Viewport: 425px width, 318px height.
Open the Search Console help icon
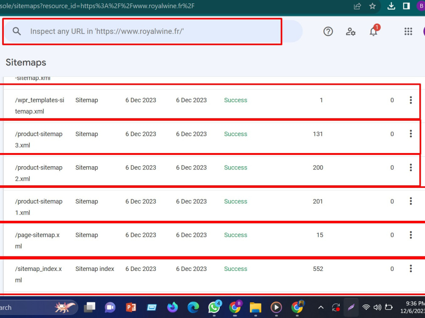(328, 31)
